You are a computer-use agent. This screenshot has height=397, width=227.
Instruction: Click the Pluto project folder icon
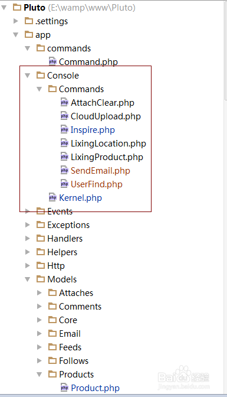click(x=17, y=7)
